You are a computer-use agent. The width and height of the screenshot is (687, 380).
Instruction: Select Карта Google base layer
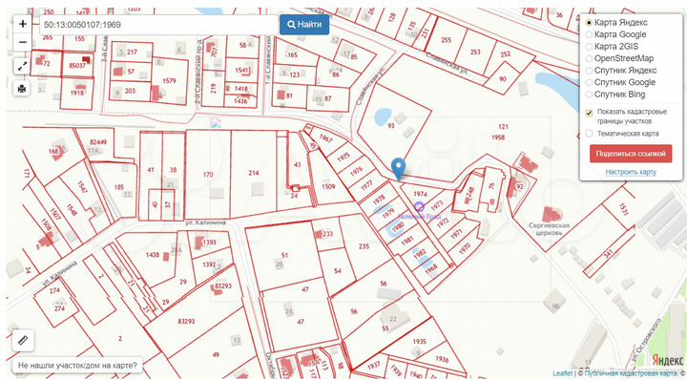590,34
